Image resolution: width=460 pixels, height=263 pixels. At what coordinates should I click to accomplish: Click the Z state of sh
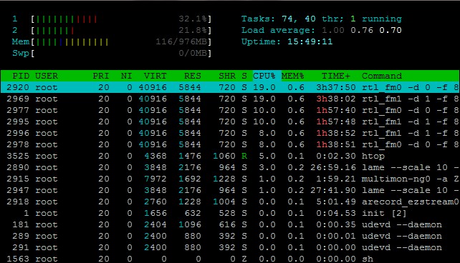click(244, 259)
